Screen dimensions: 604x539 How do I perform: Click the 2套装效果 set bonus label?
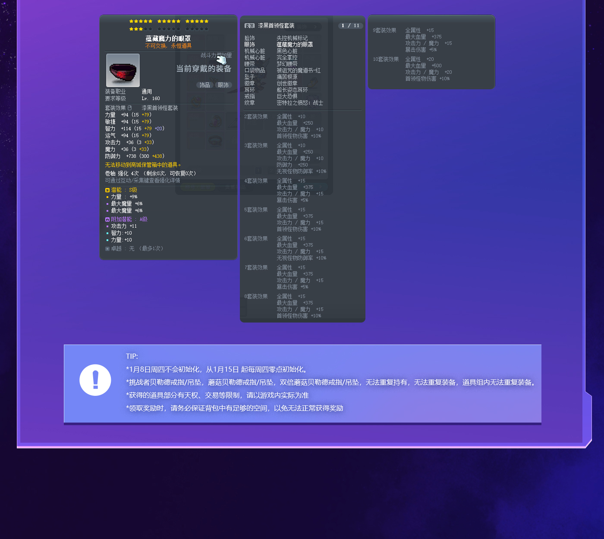coord(256,116)
